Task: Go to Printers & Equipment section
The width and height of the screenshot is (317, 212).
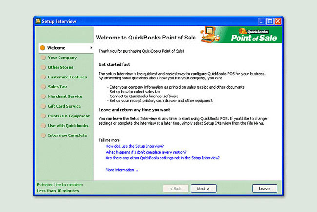Action: pyautogui.click(x=69, y=116)
